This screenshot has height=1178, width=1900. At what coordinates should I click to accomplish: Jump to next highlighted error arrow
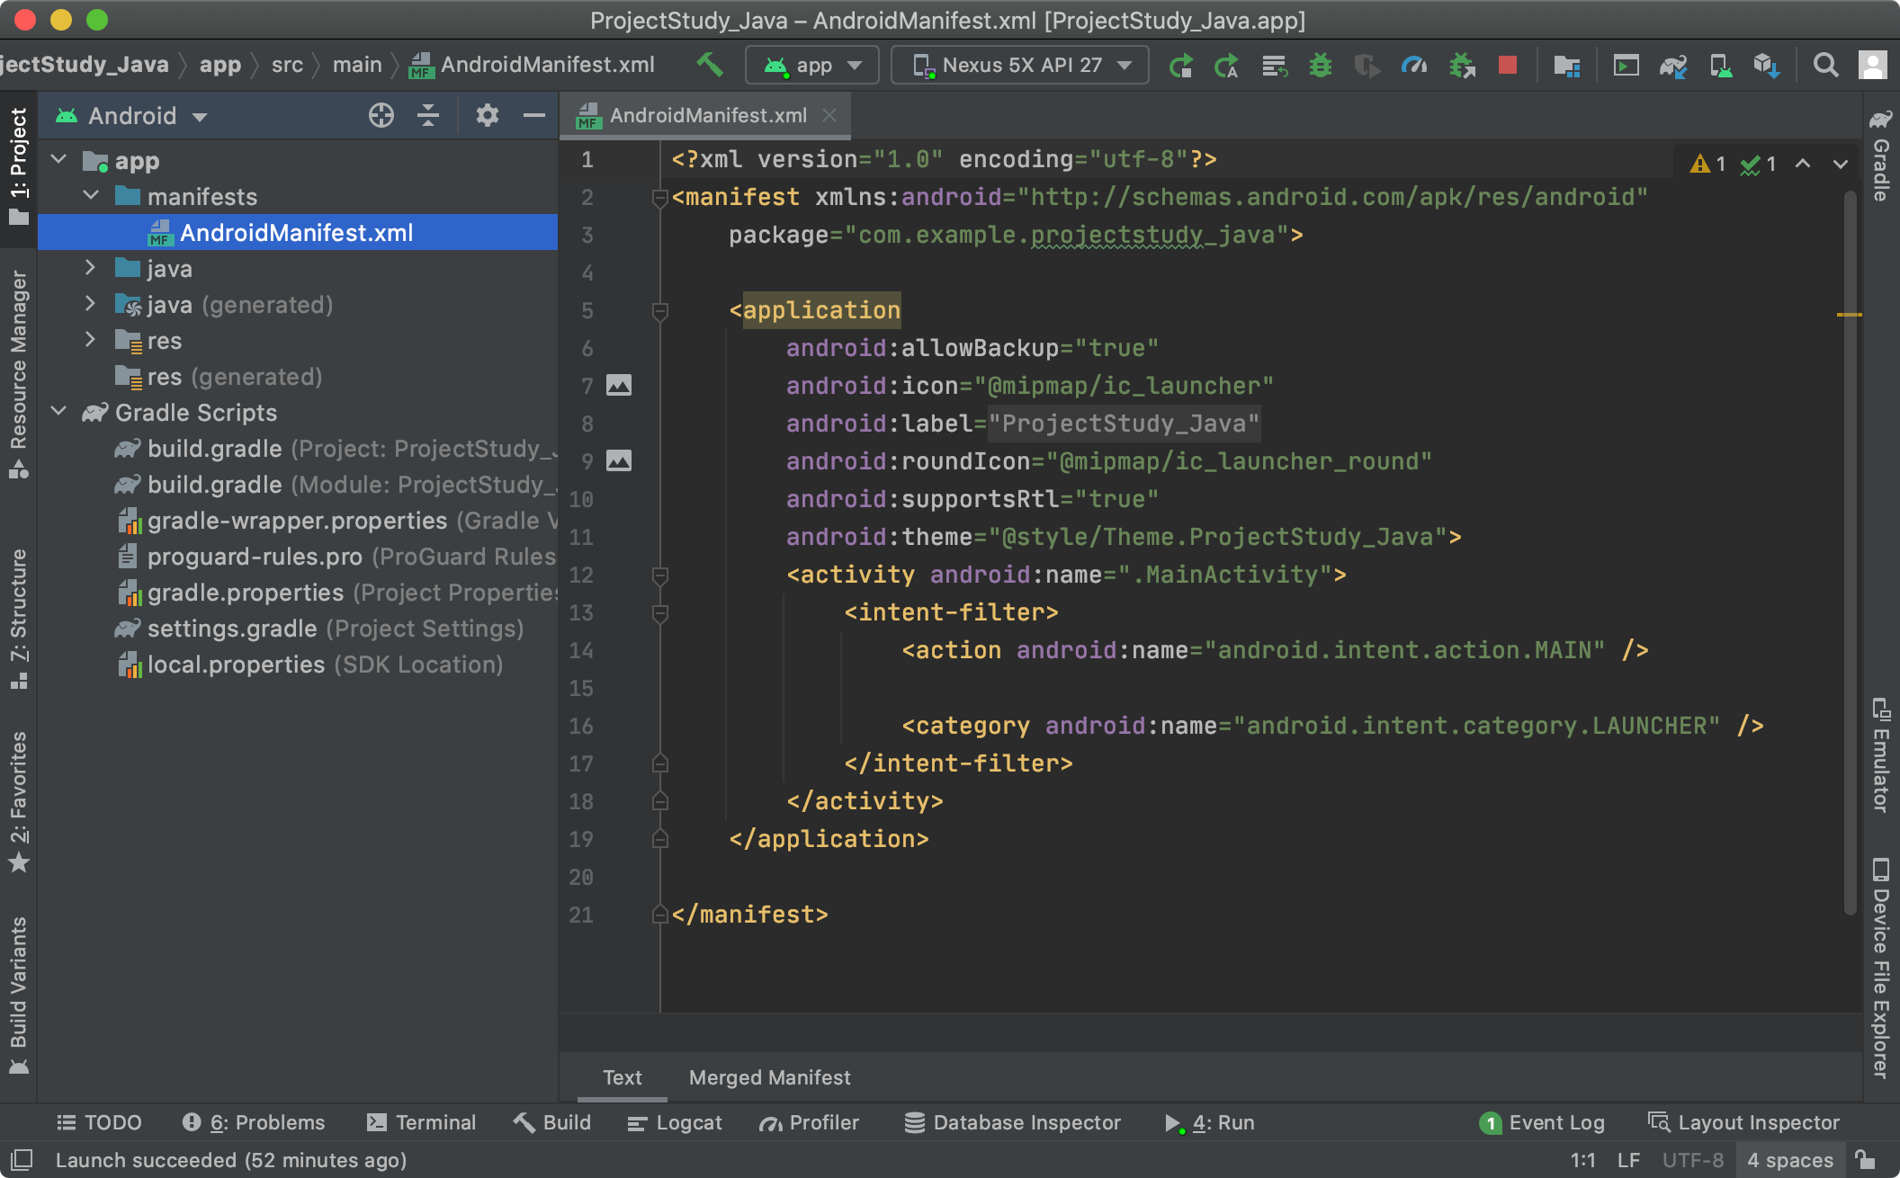click(x=1840, y=164)
